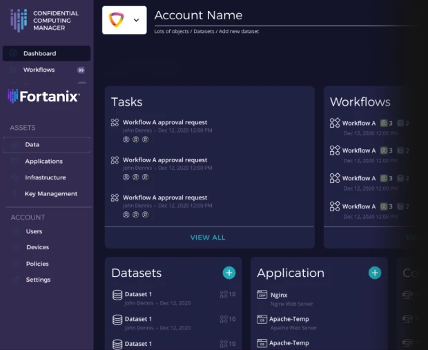
Task: Click database icon of third Dataset 1
Action: [x=117, y=344]
